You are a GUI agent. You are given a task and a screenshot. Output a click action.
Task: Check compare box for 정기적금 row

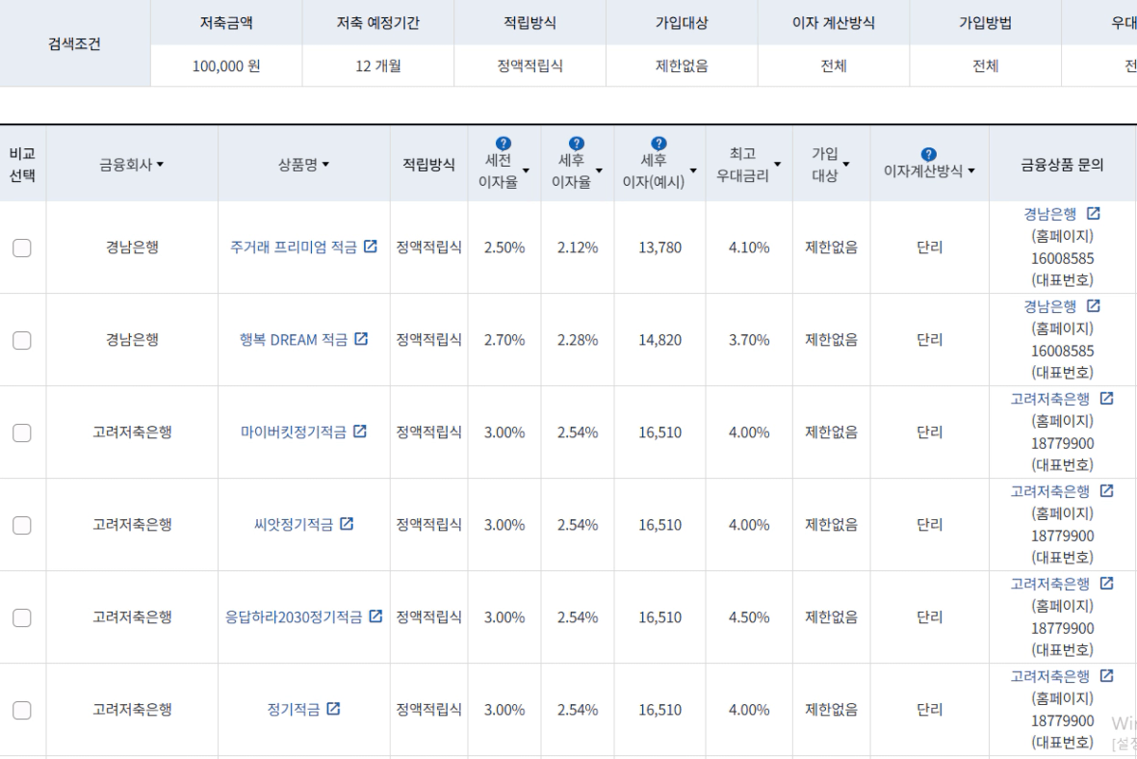point(22,711)
